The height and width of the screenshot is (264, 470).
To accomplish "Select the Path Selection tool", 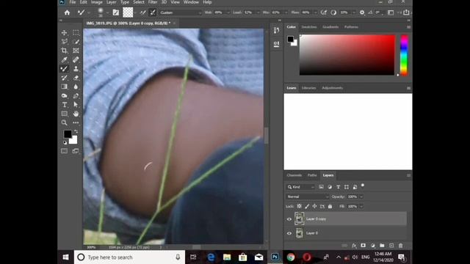I will tap(76, 105).
